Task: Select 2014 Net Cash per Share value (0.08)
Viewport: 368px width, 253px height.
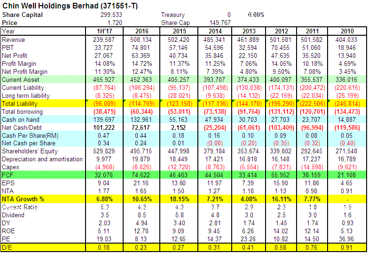Action: click(215, 143)
